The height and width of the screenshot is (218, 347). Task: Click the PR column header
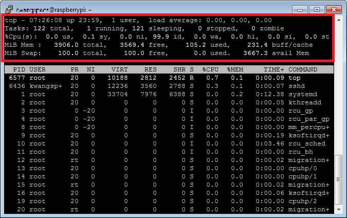(75, 69)
